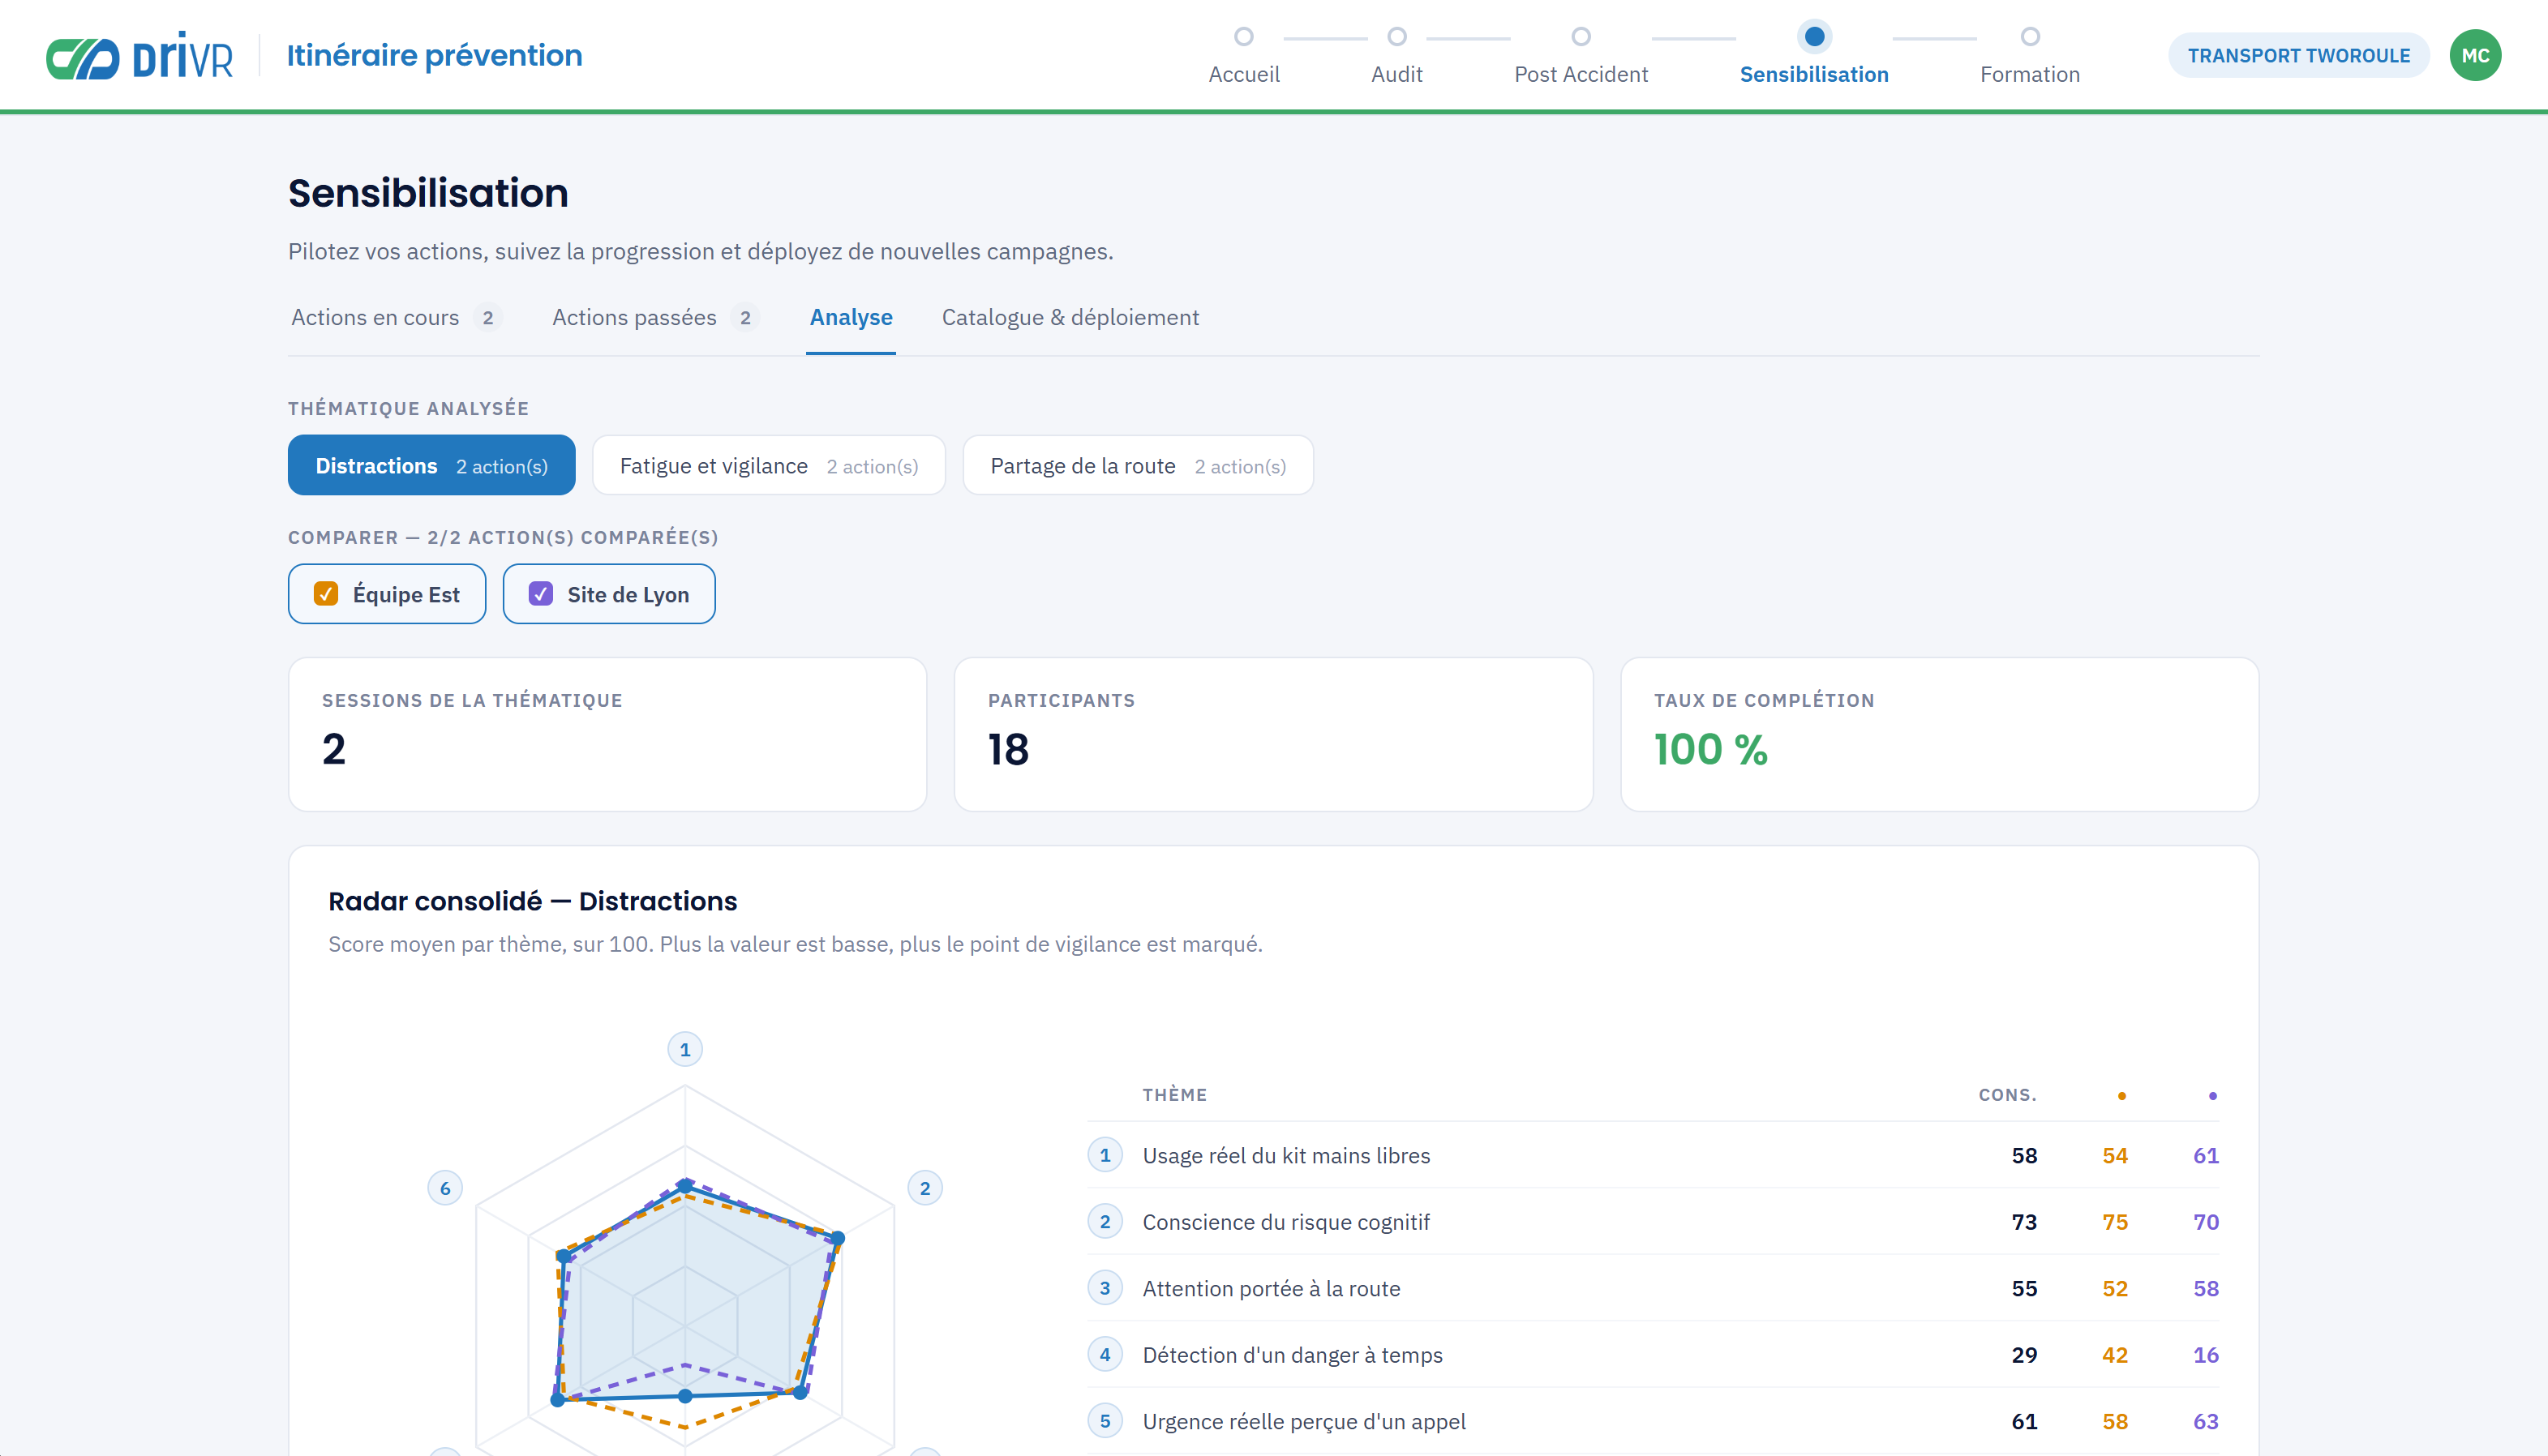Click the Accueil step circle
2548x1456 pixels.
1243,37
